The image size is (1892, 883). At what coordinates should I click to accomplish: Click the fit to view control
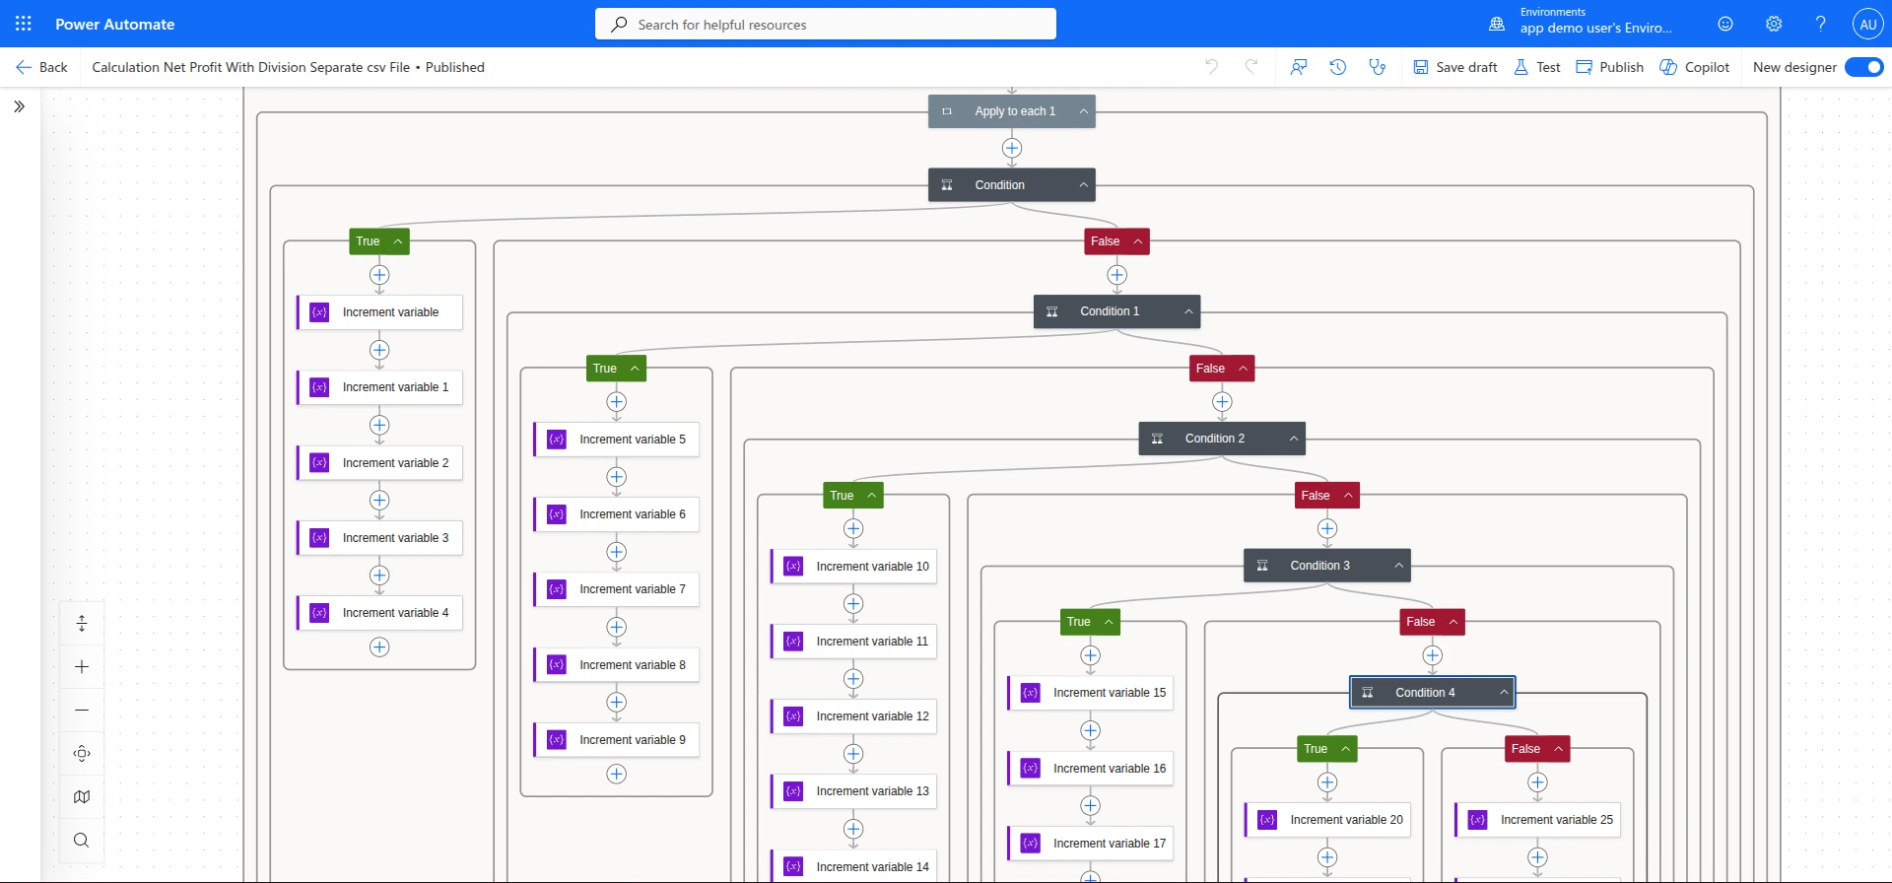82,754
